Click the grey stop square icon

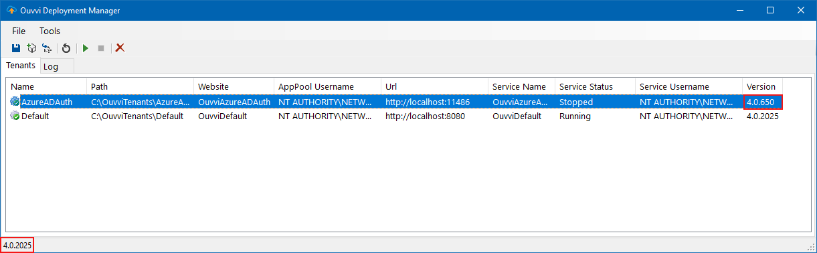101,48
